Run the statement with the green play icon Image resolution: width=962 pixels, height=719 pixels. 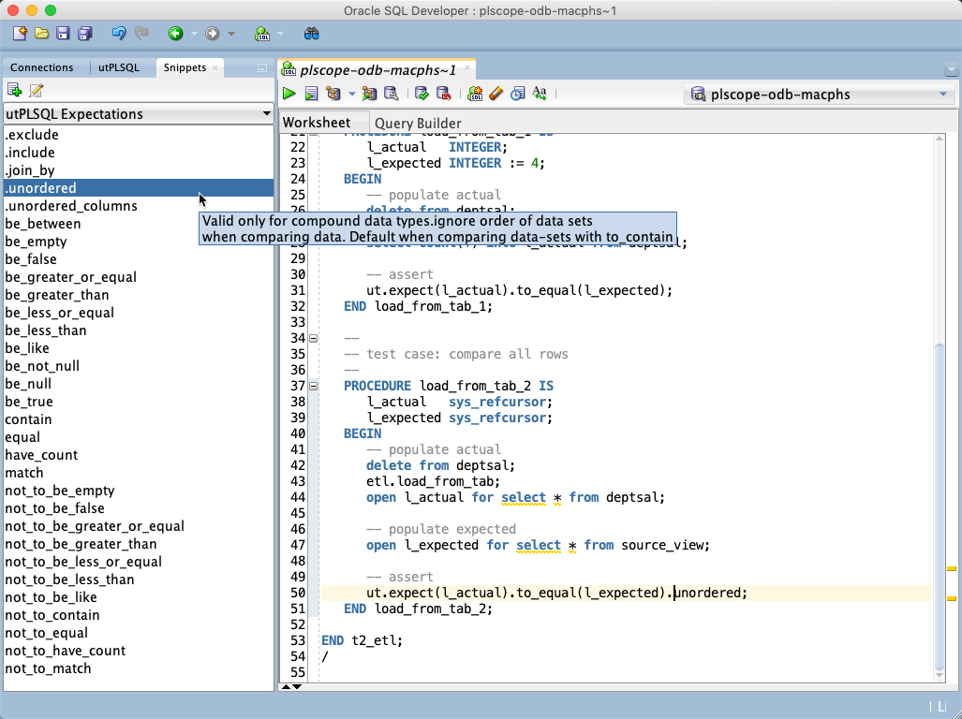[289, 93]
